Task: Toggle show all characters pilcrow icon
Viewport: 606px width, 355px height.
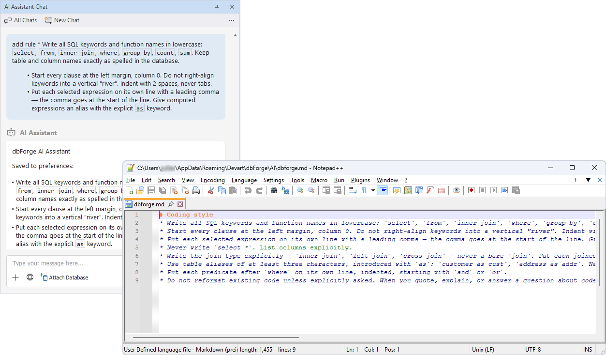Action: pos(364,190)
